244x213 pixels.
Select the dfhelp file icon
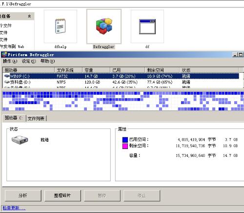61,26
